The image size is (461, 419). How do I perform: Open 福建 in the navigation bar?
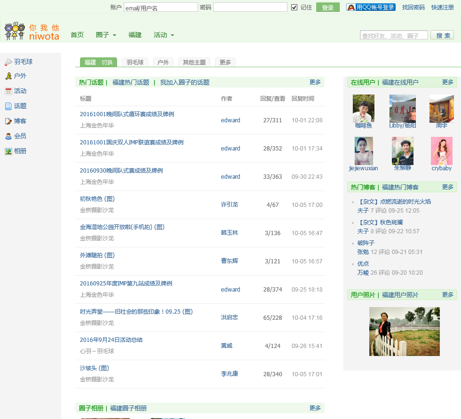(135, 35)
